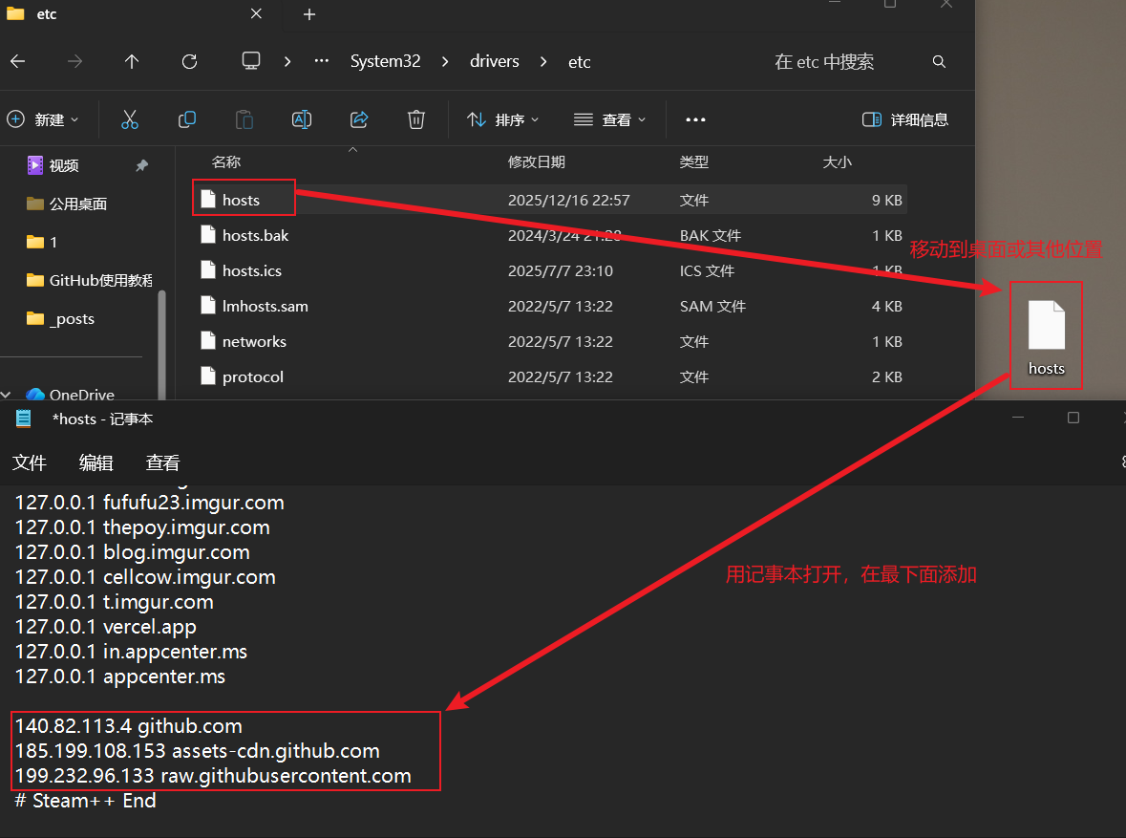This screenshot has height=838, width=1126.
Task: Refresh the etc folder view
Action: point(189,61)
